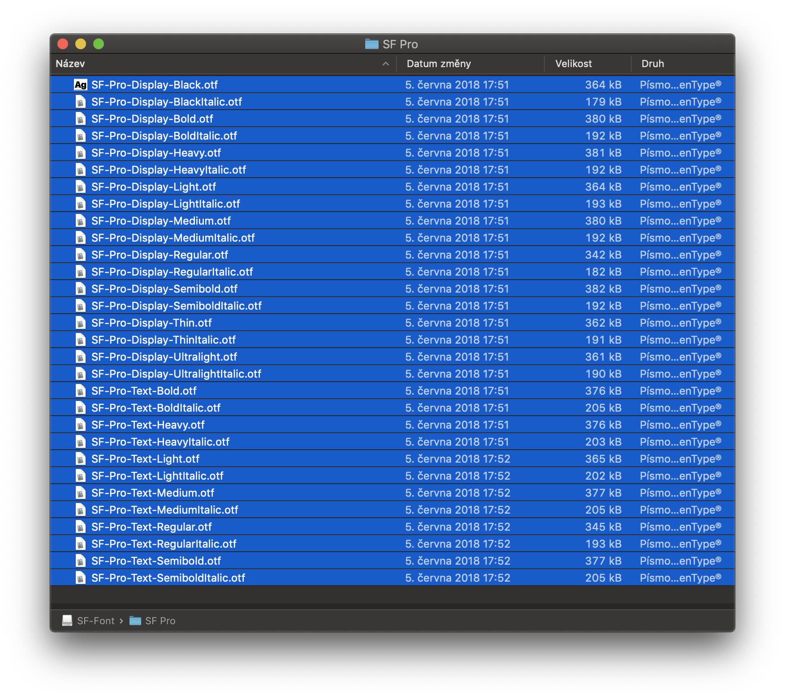This screenshot has height=698, width=785.
Task: Select SF-Pro-Text-SemiboldItalic.otf file name
Action: pyautogui.click(x=168, y=578)
